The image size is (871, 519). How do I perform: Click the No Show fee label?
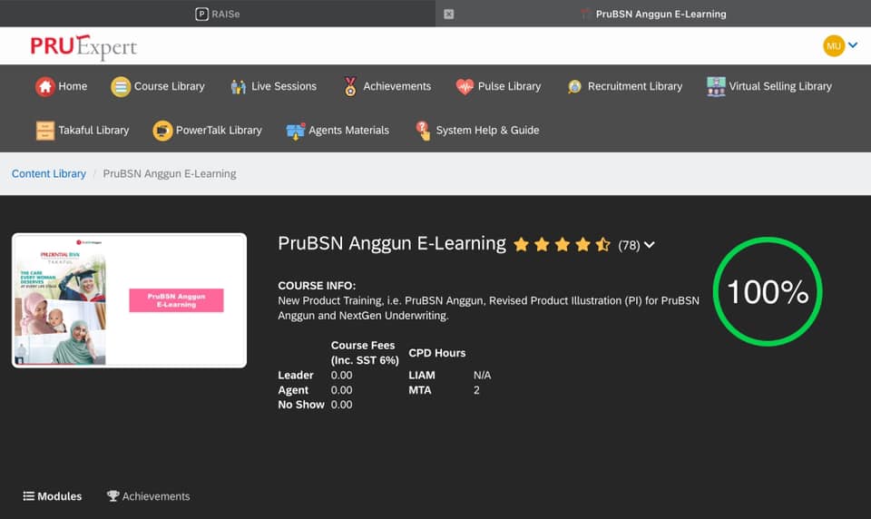pos(301,405)
